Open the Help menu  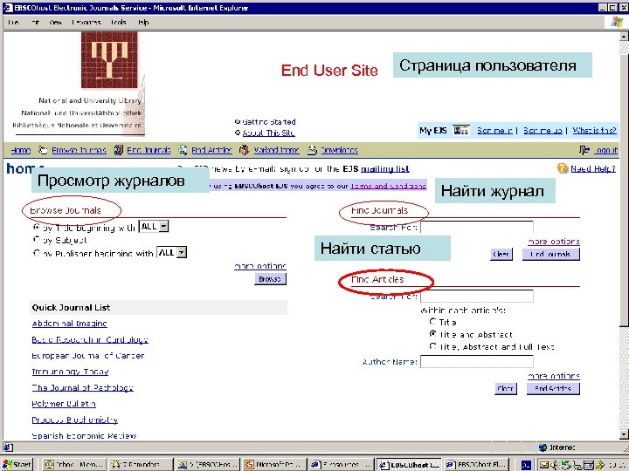point(143,22)
